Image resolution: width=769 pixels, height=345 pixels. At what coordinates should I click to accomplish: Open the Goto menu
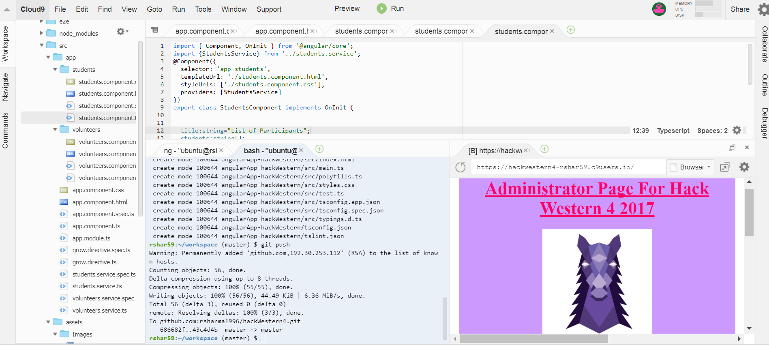[x=154, y=9]
